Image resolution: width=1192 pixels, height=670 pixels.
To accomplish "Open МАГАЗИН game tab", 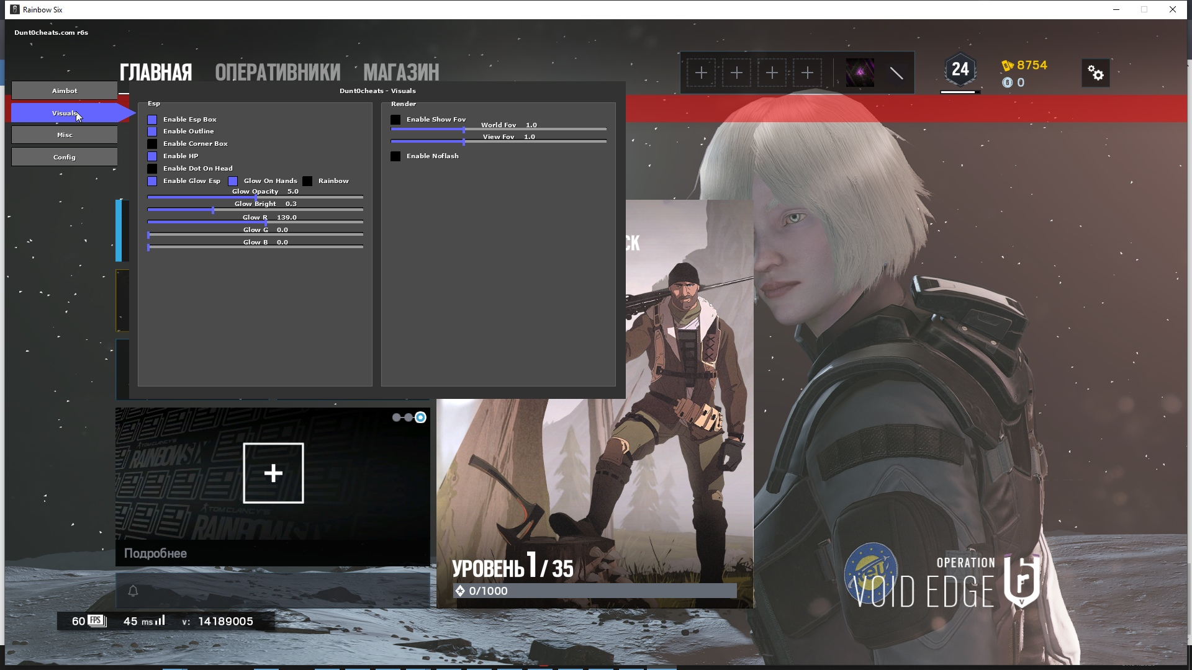I will pyautogui.click(x=401, y=73).
